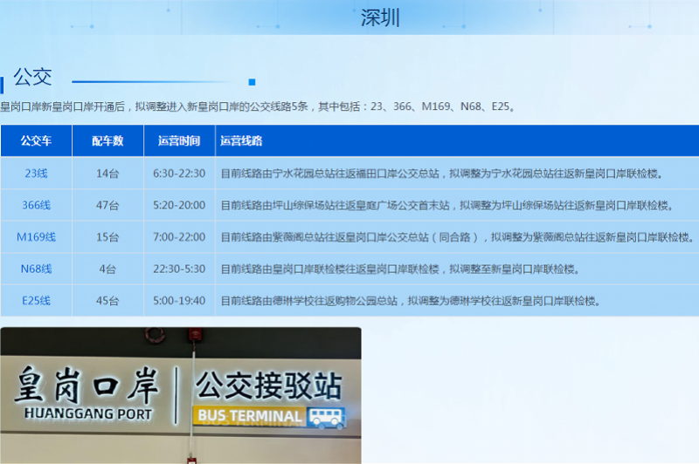Click the HUANGGANG PORT text in the photo

pos(88,413)
